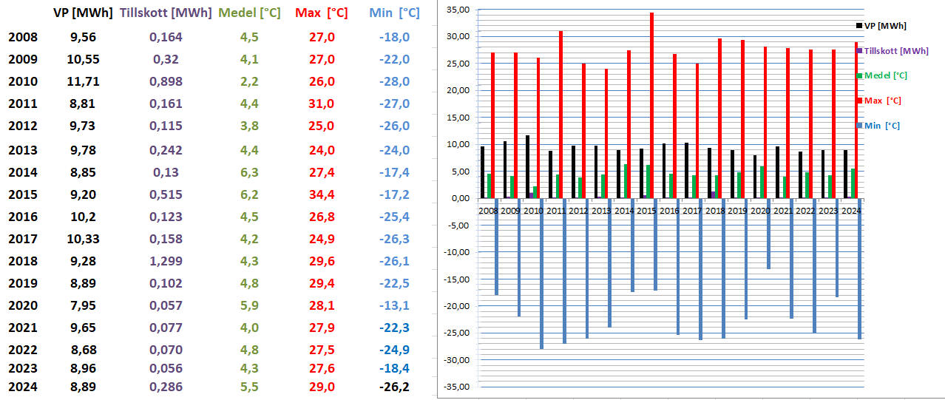Click the 20,00 label on the chart axis
This screenshot has height=400, width=945.
pyautogui.click(x=458, y=90)
